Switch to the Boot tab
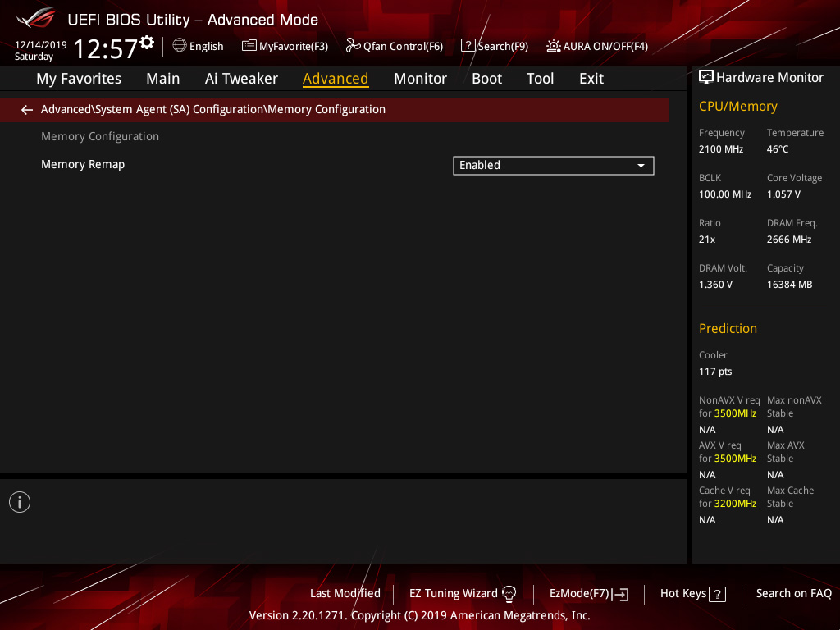840x630 pixels. pyautogui.click(x=487, y=79)
